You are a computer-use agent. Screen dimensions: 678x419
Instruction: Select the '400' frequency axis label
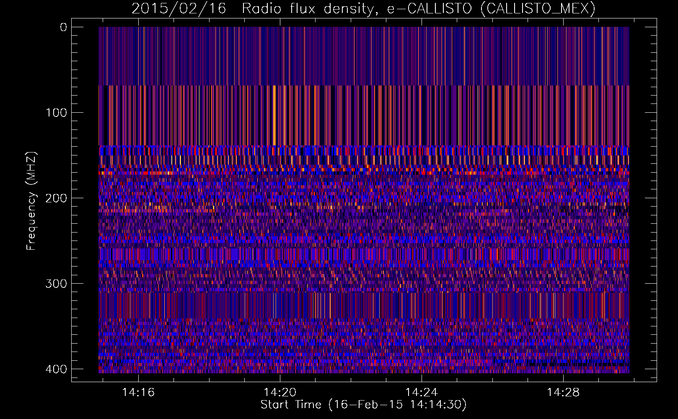[56, 369]
